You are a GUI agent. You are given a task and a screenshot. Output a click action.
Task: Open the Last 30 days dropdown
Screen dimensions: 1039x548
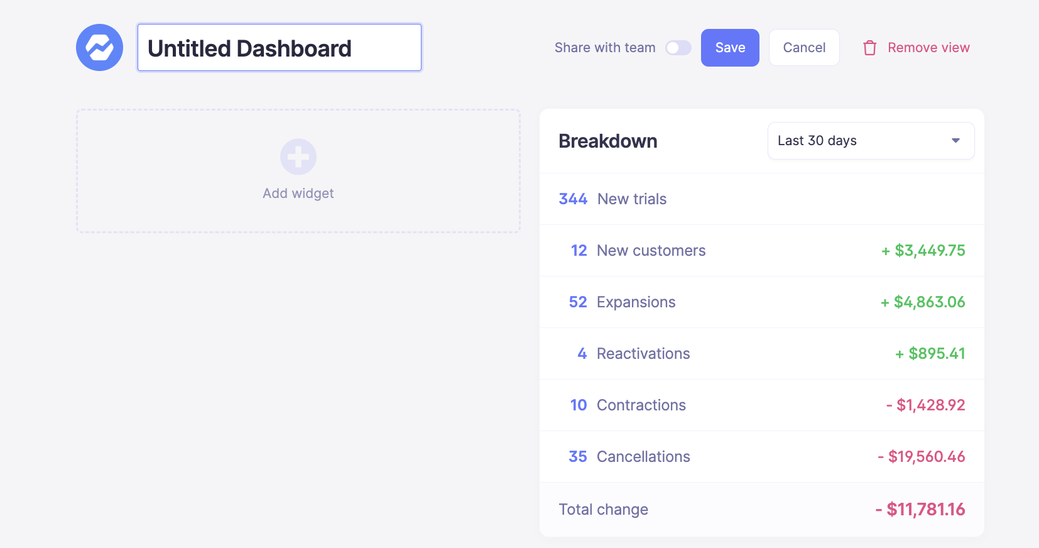(x=871, y=141)
